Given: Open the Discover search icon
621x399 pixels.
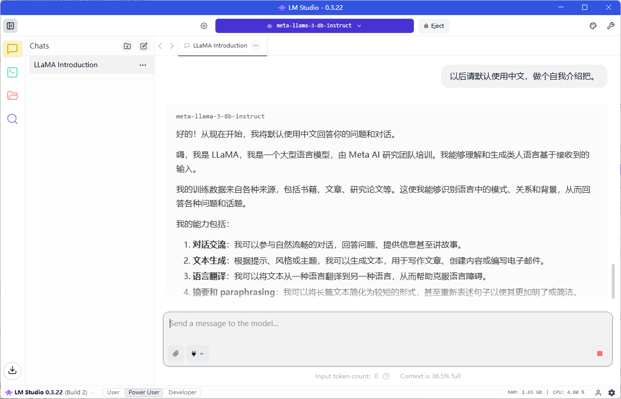Looking at the screenshot, I should pos(12,119).
